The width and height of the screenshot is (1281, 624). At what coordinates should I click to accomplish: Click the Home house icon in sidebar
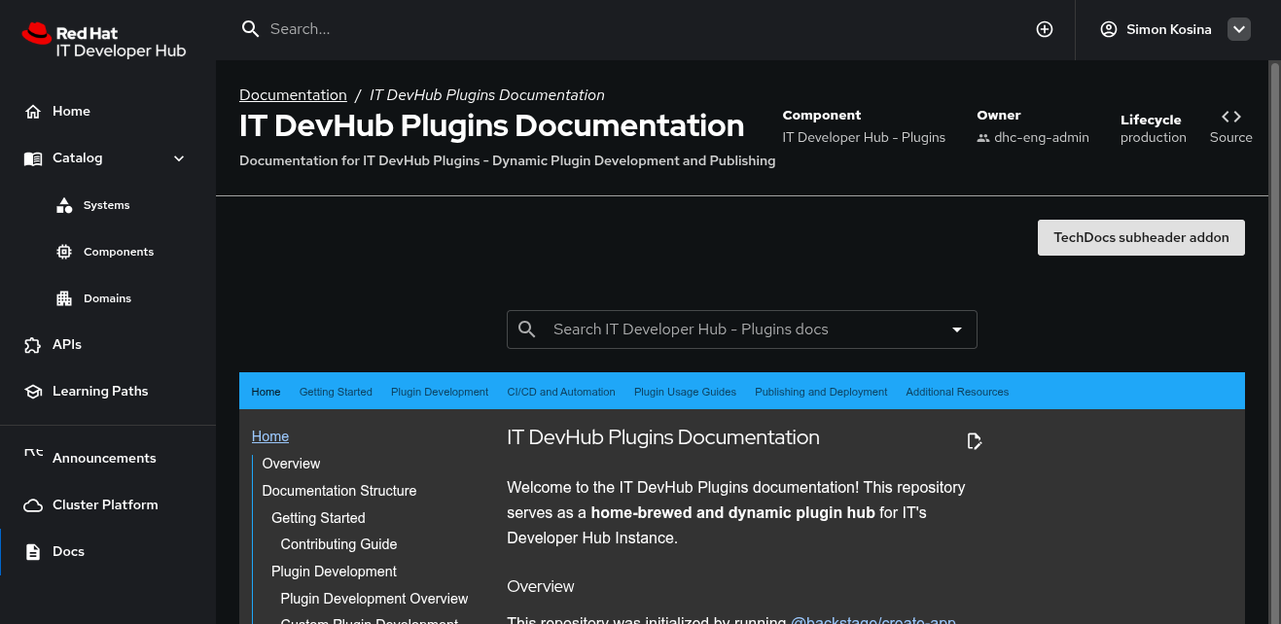coord(33,112)
